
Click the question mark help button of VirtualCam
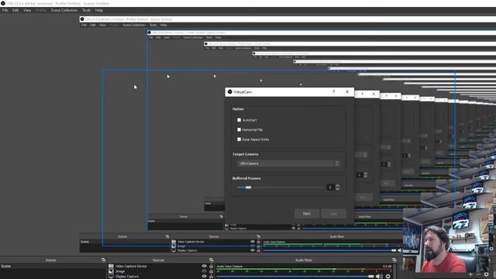[334, 91]
